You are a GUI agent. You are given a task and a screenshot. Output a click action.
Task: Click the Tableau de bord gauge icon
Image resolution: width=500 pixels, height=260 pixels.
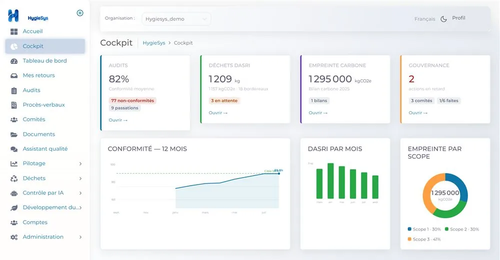[x=14, y=61]
